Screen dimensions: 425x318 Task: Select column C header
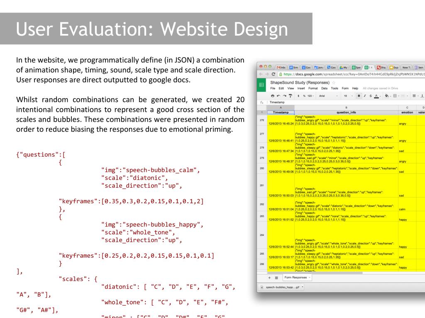tap(407, 107)
